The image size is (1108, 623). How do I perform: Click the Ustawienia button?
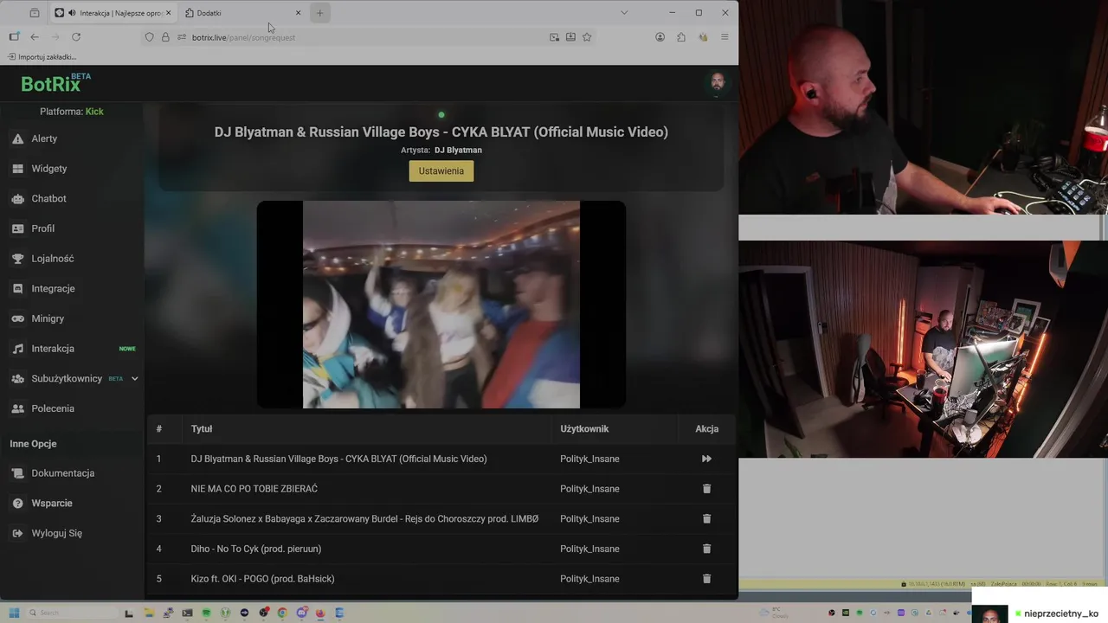[441, 171]
